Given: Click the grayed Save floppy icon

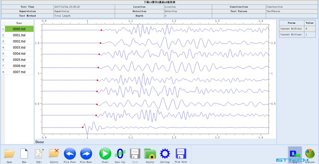Looking at the screenshot, I should [x=135, y=154].
